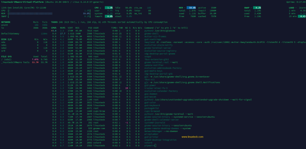Select the 'gnome-remote-desktop-daemon --system' process
Image resolution: width=306 pixels, height=149 pixels.
167,128
